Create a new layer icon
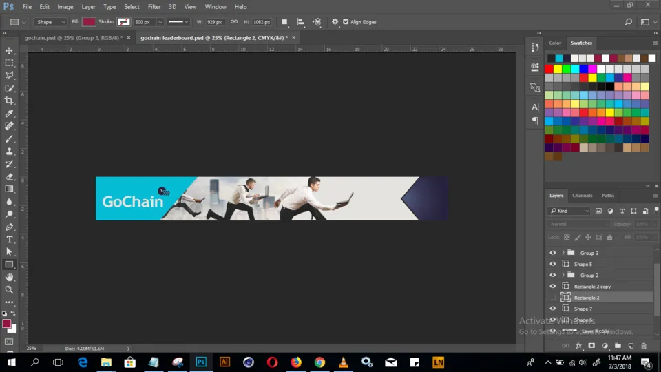Image resolution: width=661 pixels, height=372 pixels. (x=631, y=346)
